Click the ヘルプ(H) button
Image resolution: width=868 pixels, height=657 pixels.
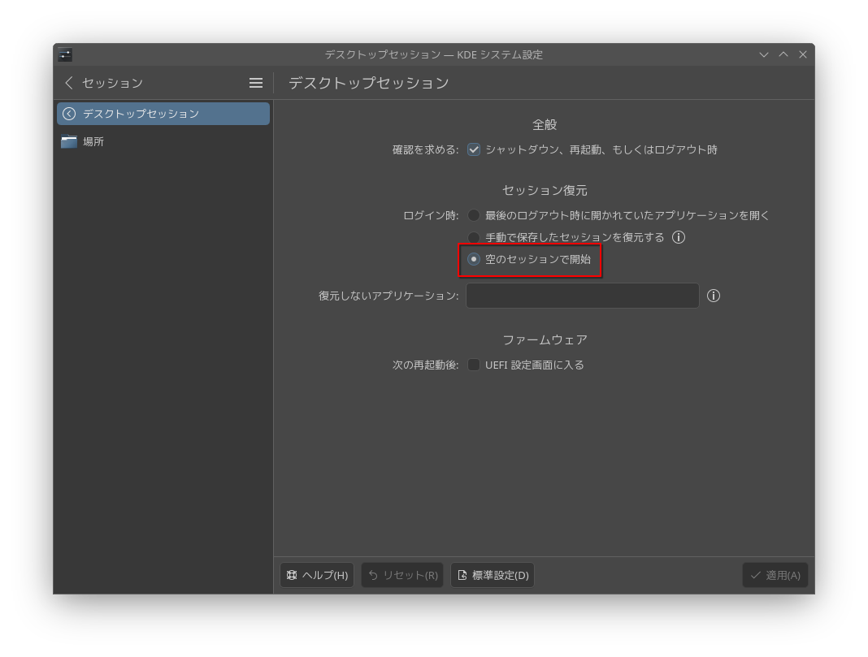(x=317, y=575)
